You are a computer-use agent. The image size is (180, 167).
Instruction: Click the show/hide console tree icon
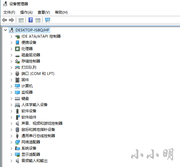coord(21,20)
